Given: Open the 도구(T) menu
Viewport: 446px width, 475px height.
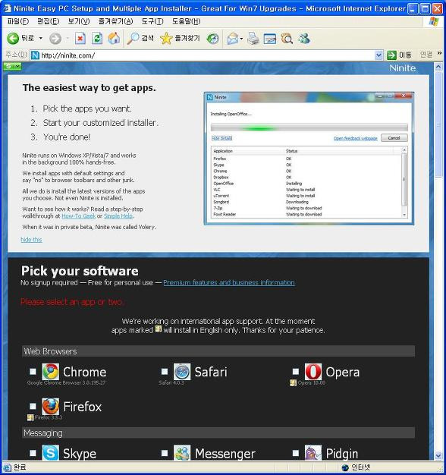Looking at the screenshot, I should click(152, 21).
